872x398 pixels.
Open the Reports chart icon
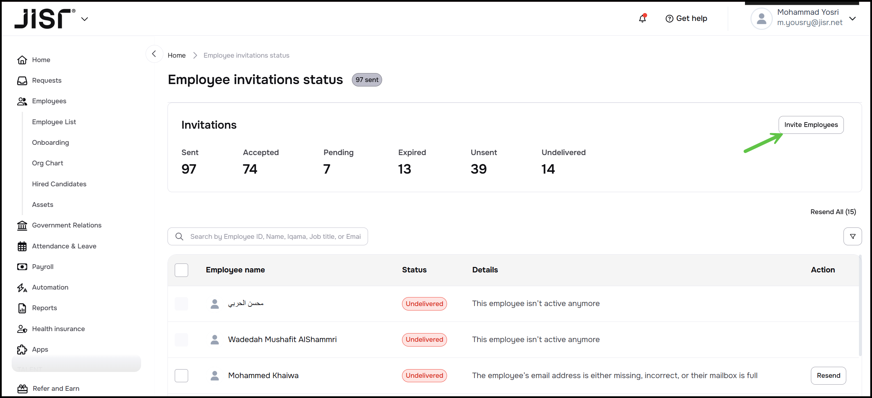pos(22,308)
